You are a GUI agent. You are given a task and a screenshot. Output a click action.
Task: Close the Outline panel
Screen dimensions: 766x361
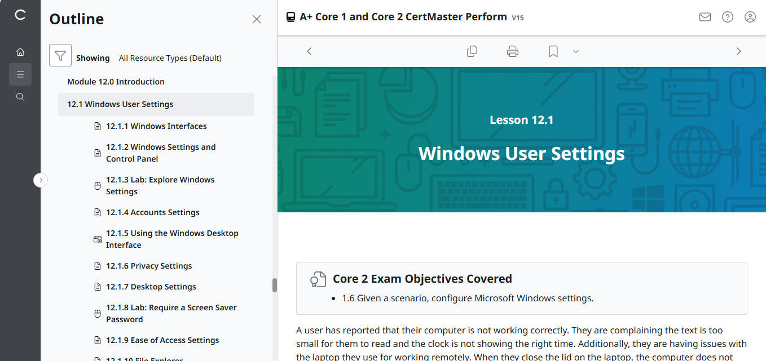[257, 19]
